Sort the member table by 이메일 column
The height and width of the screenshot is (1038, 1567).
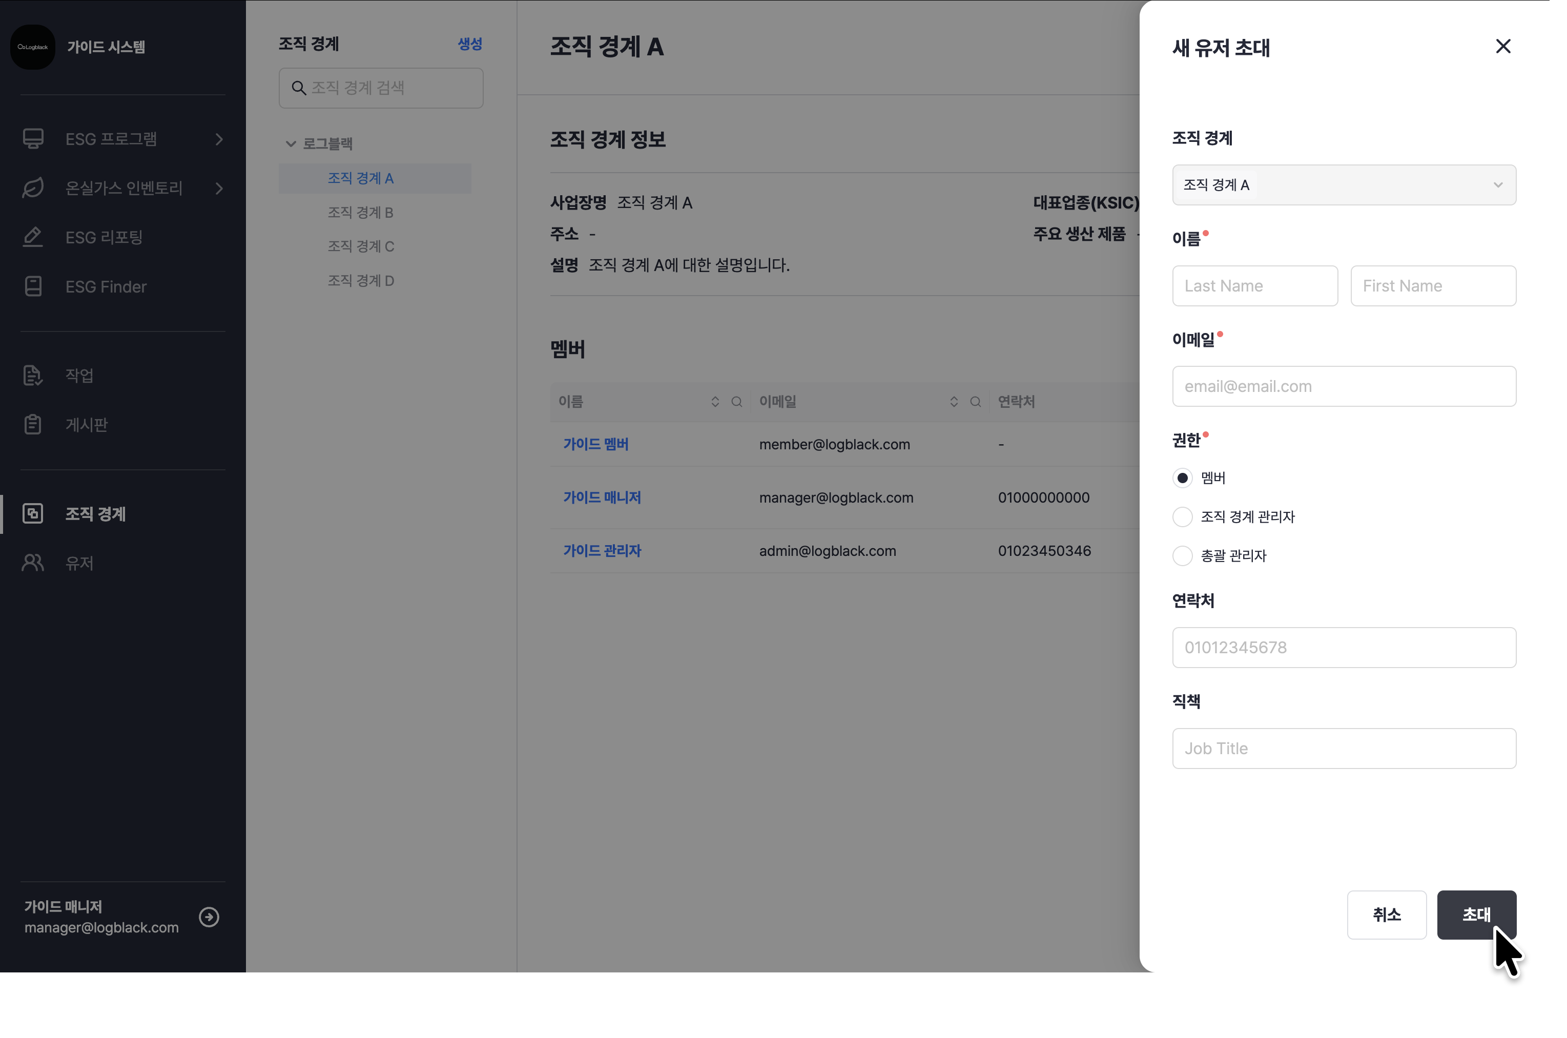pos(954,402)
